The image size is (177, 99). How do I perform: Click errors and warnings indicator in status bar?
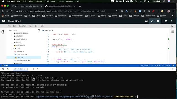(5, 65)
